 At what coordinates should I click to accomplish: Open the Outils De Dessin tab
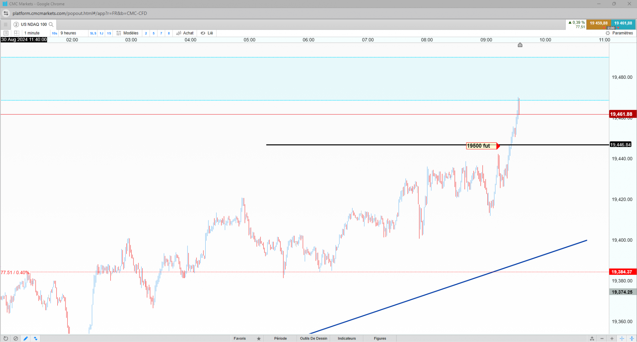[x=314, y=338]
